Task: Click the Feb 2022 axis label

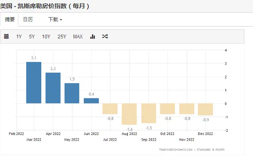Action: click(16, 134)
